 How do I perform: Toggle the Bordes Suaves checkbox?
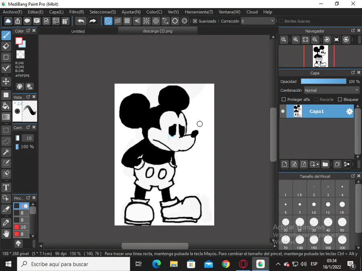pyautogui.click(x=281, y=21)
